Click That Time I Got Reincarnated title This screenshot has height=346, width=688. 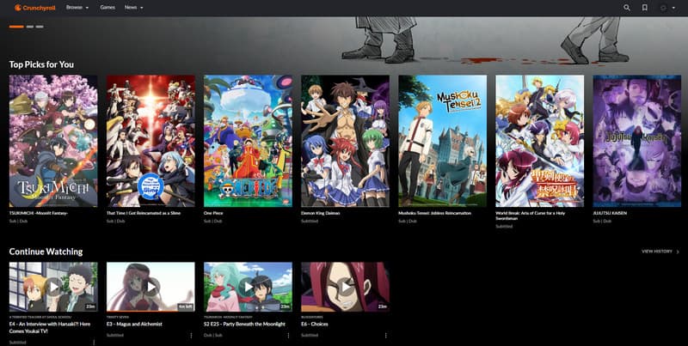pyautogui.click(x=144, y=213)
